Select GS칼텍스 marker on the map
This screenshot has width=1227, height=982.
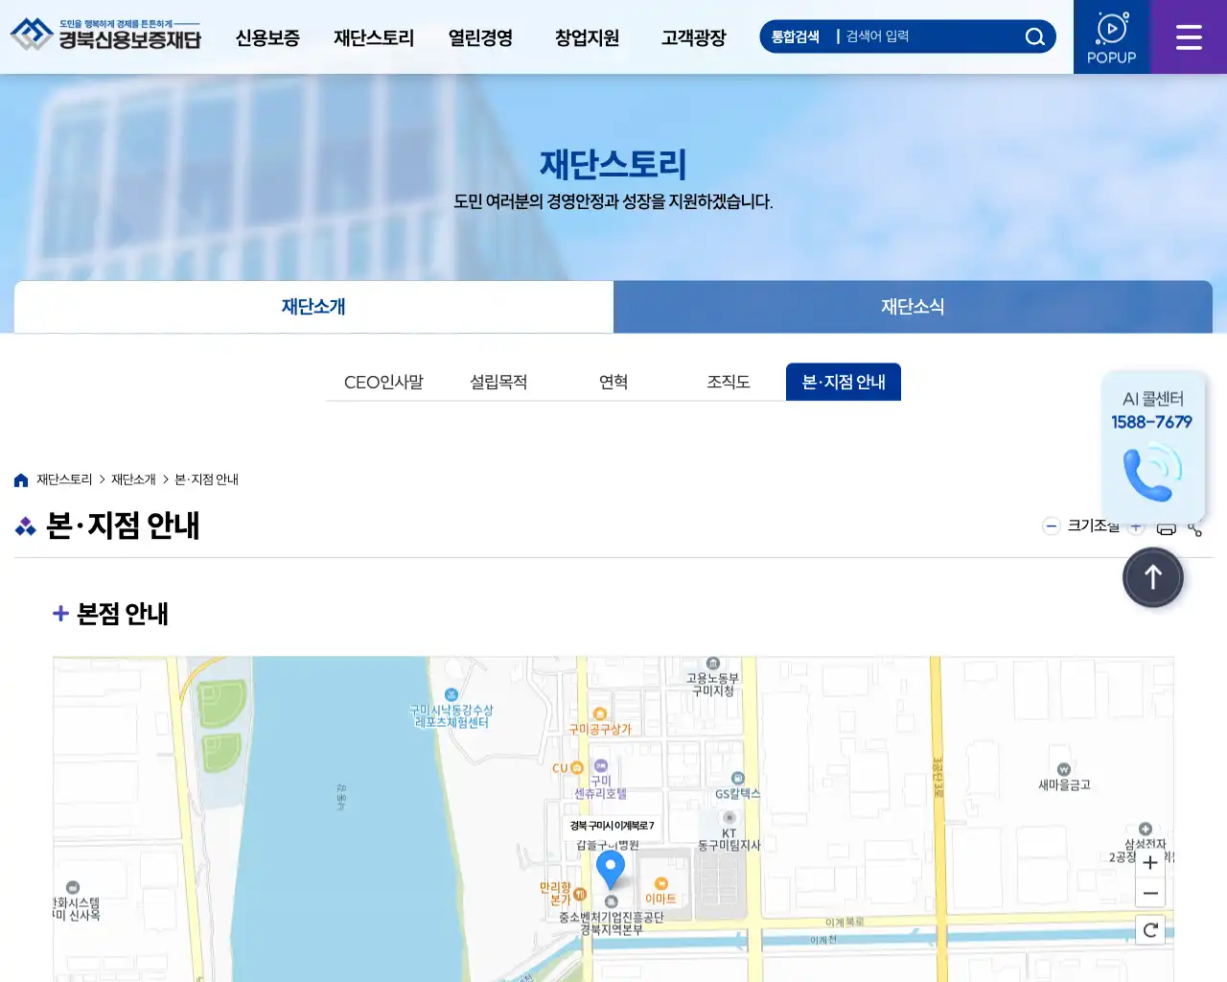[x=737, y=786]
